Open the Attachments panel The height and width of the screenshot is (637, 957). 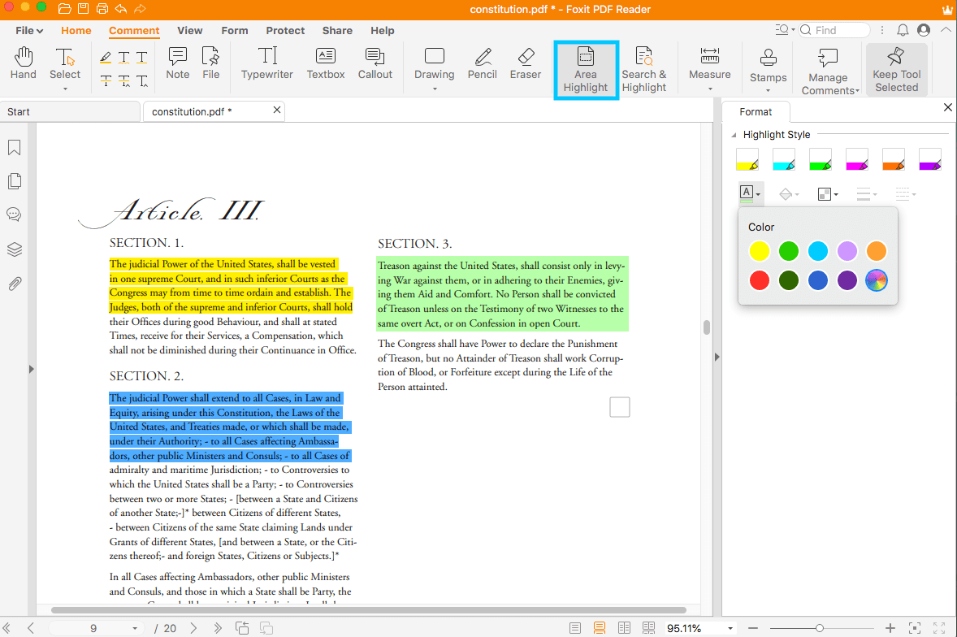click(15, 283)
